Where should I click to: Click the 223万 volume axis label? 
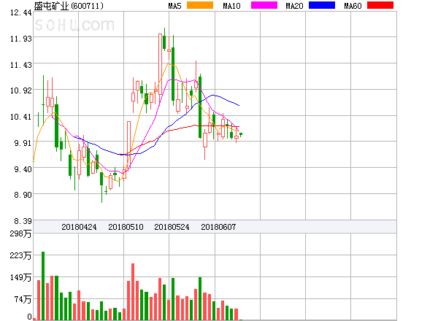click(x=20, y=255)
